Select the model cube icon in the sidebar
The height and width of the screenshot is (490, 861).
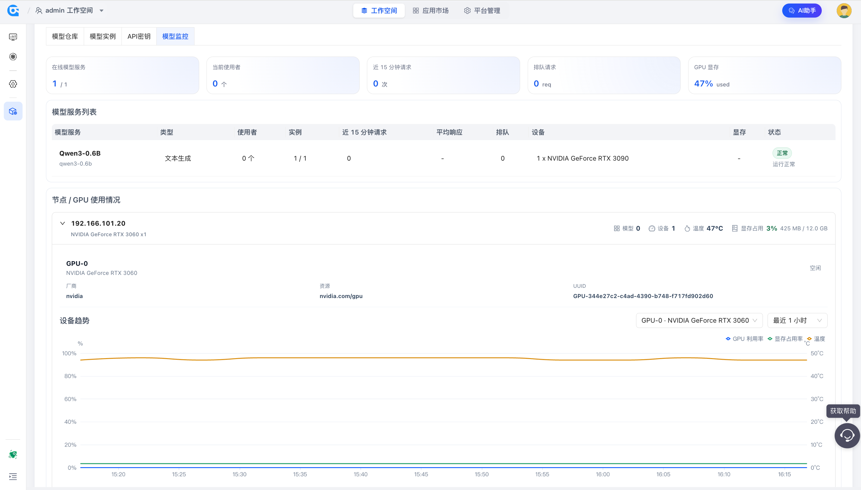pyautogui.click(x=13, y=111)
